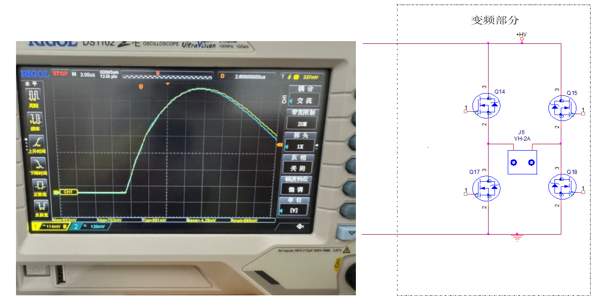Click the Q18 reference label text
This screenshot has width=602, height=304.
click(x=572, y=172)
